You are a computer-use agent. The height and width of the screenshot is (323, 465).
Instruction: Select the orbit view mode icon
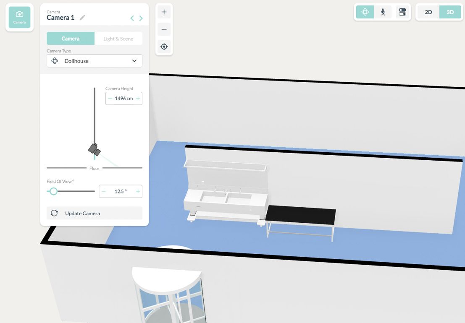[365, 12]
